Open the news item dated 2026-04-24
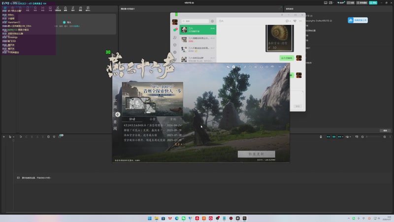 tap(153, 125)
